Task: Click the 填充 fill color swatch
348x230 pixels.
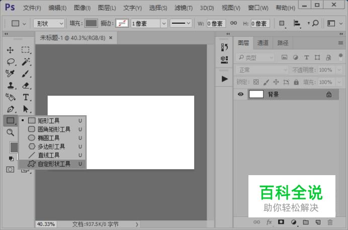Action: pyautogui.click(x=91, y=23)
